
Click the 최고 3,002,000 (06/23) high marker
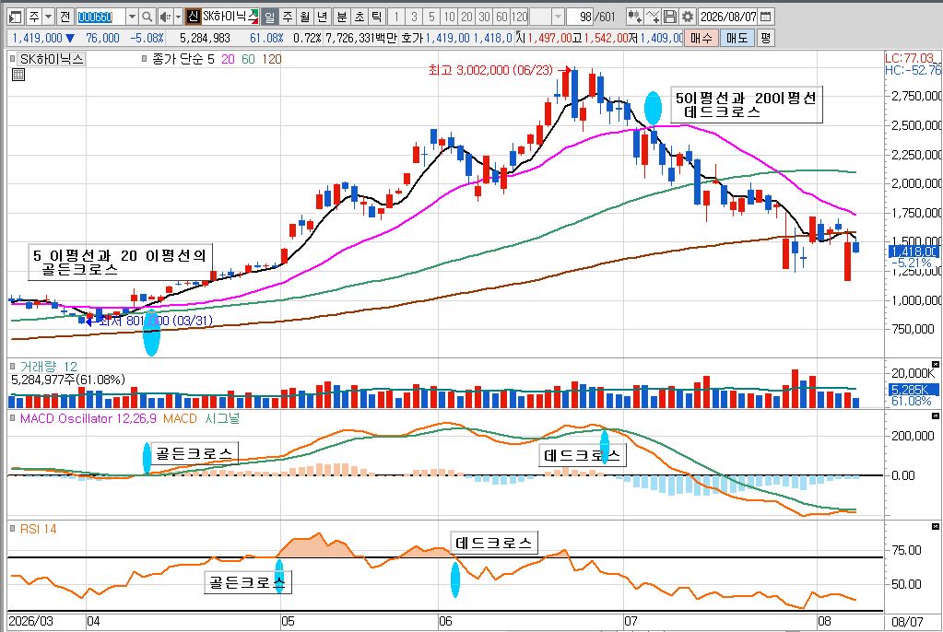click(x=490, y=70)
